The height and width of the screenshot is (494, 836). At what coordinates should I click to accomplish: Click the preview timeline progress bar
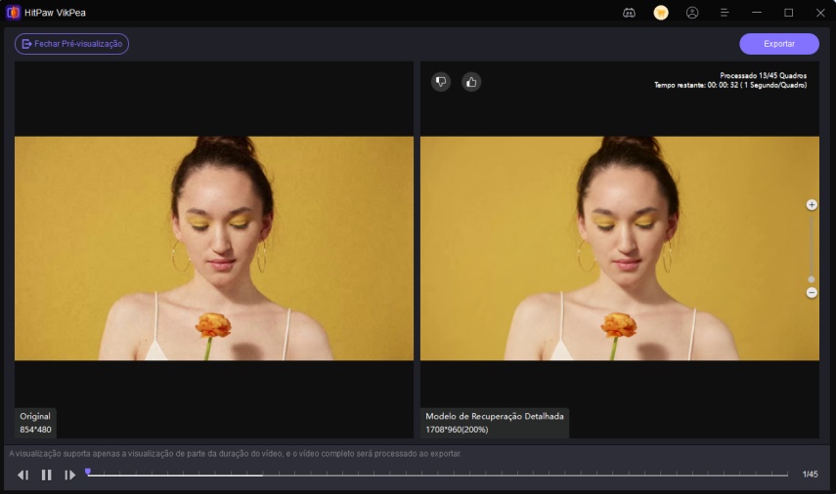click(438, 474)
